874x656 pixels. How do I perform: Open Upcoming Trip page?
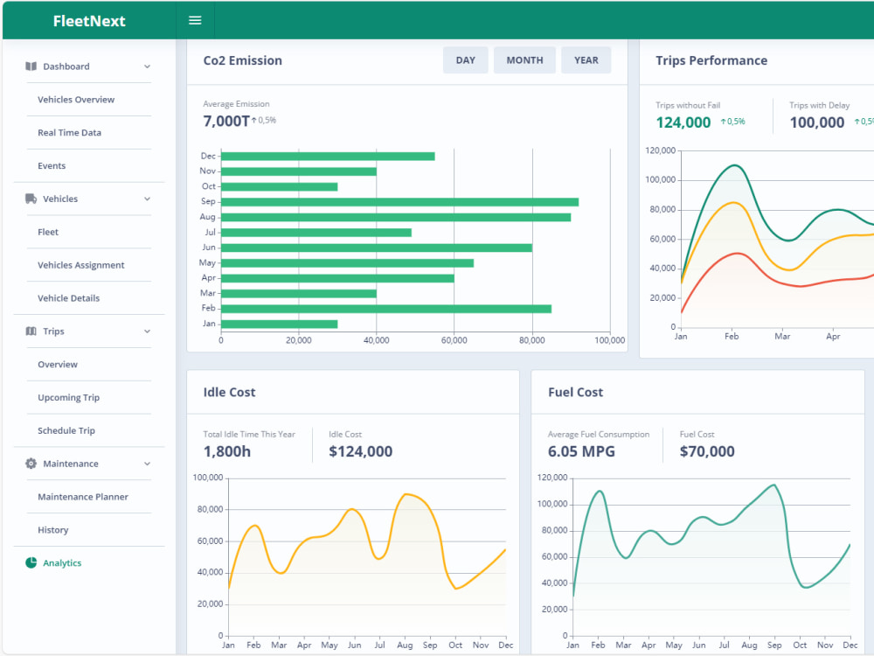(68, 398)
